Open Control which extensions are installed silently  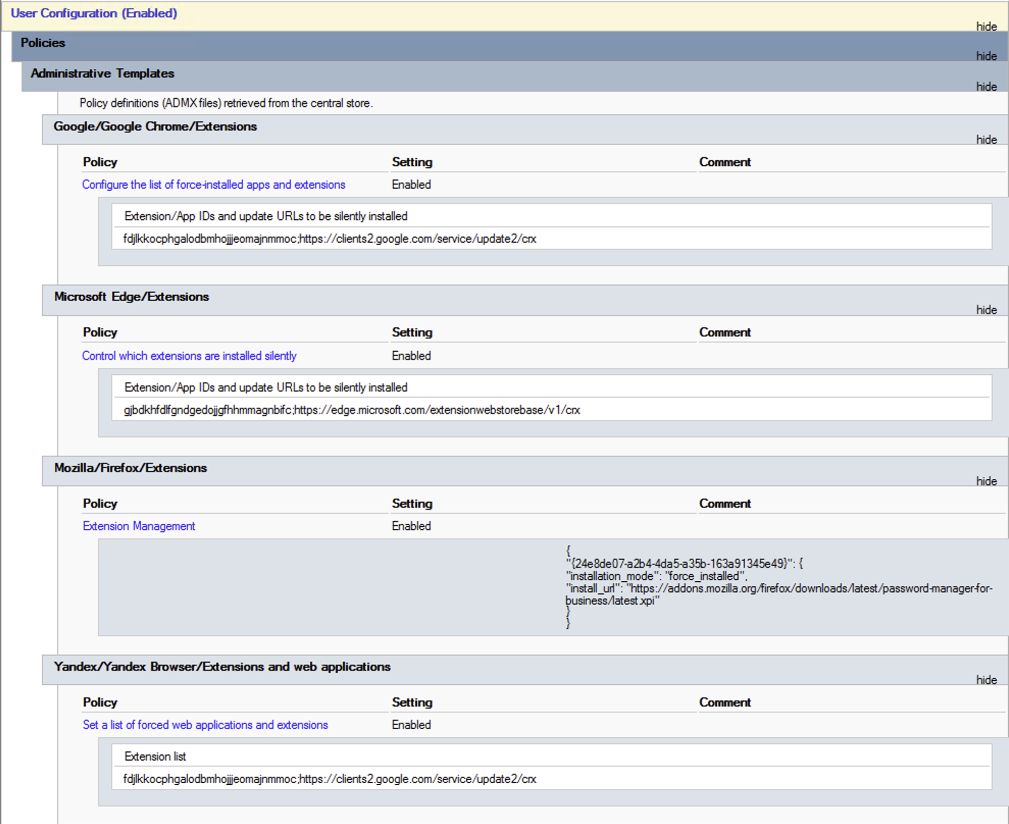click(189, 356)
